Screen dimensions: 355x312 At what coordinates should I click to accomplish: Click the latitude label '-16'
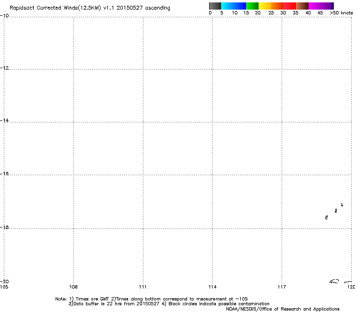[4, 174]
